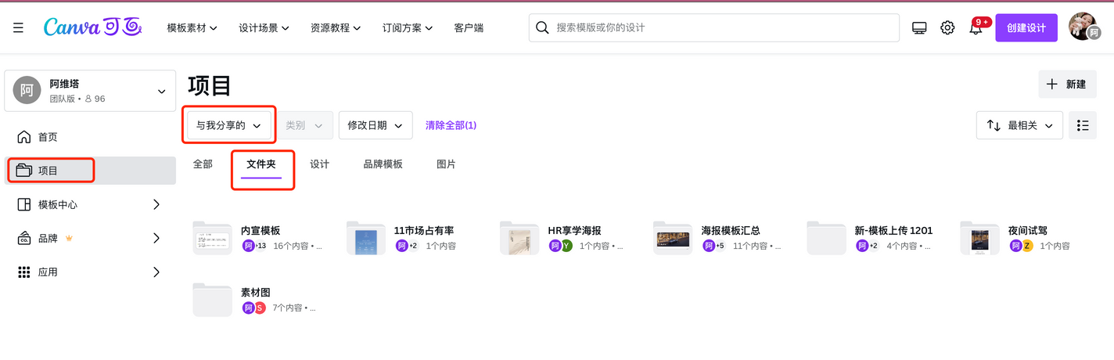The width and height of the screenshot is (1114, 360).
Task: Click the sort arrows icon in 最相关
Action: click(994, 125)
